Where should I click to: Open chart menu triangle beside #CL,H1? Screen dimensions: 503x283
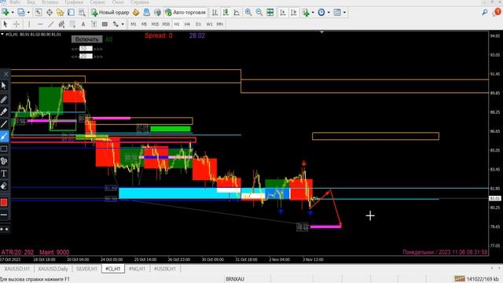(x=2, y=34)
